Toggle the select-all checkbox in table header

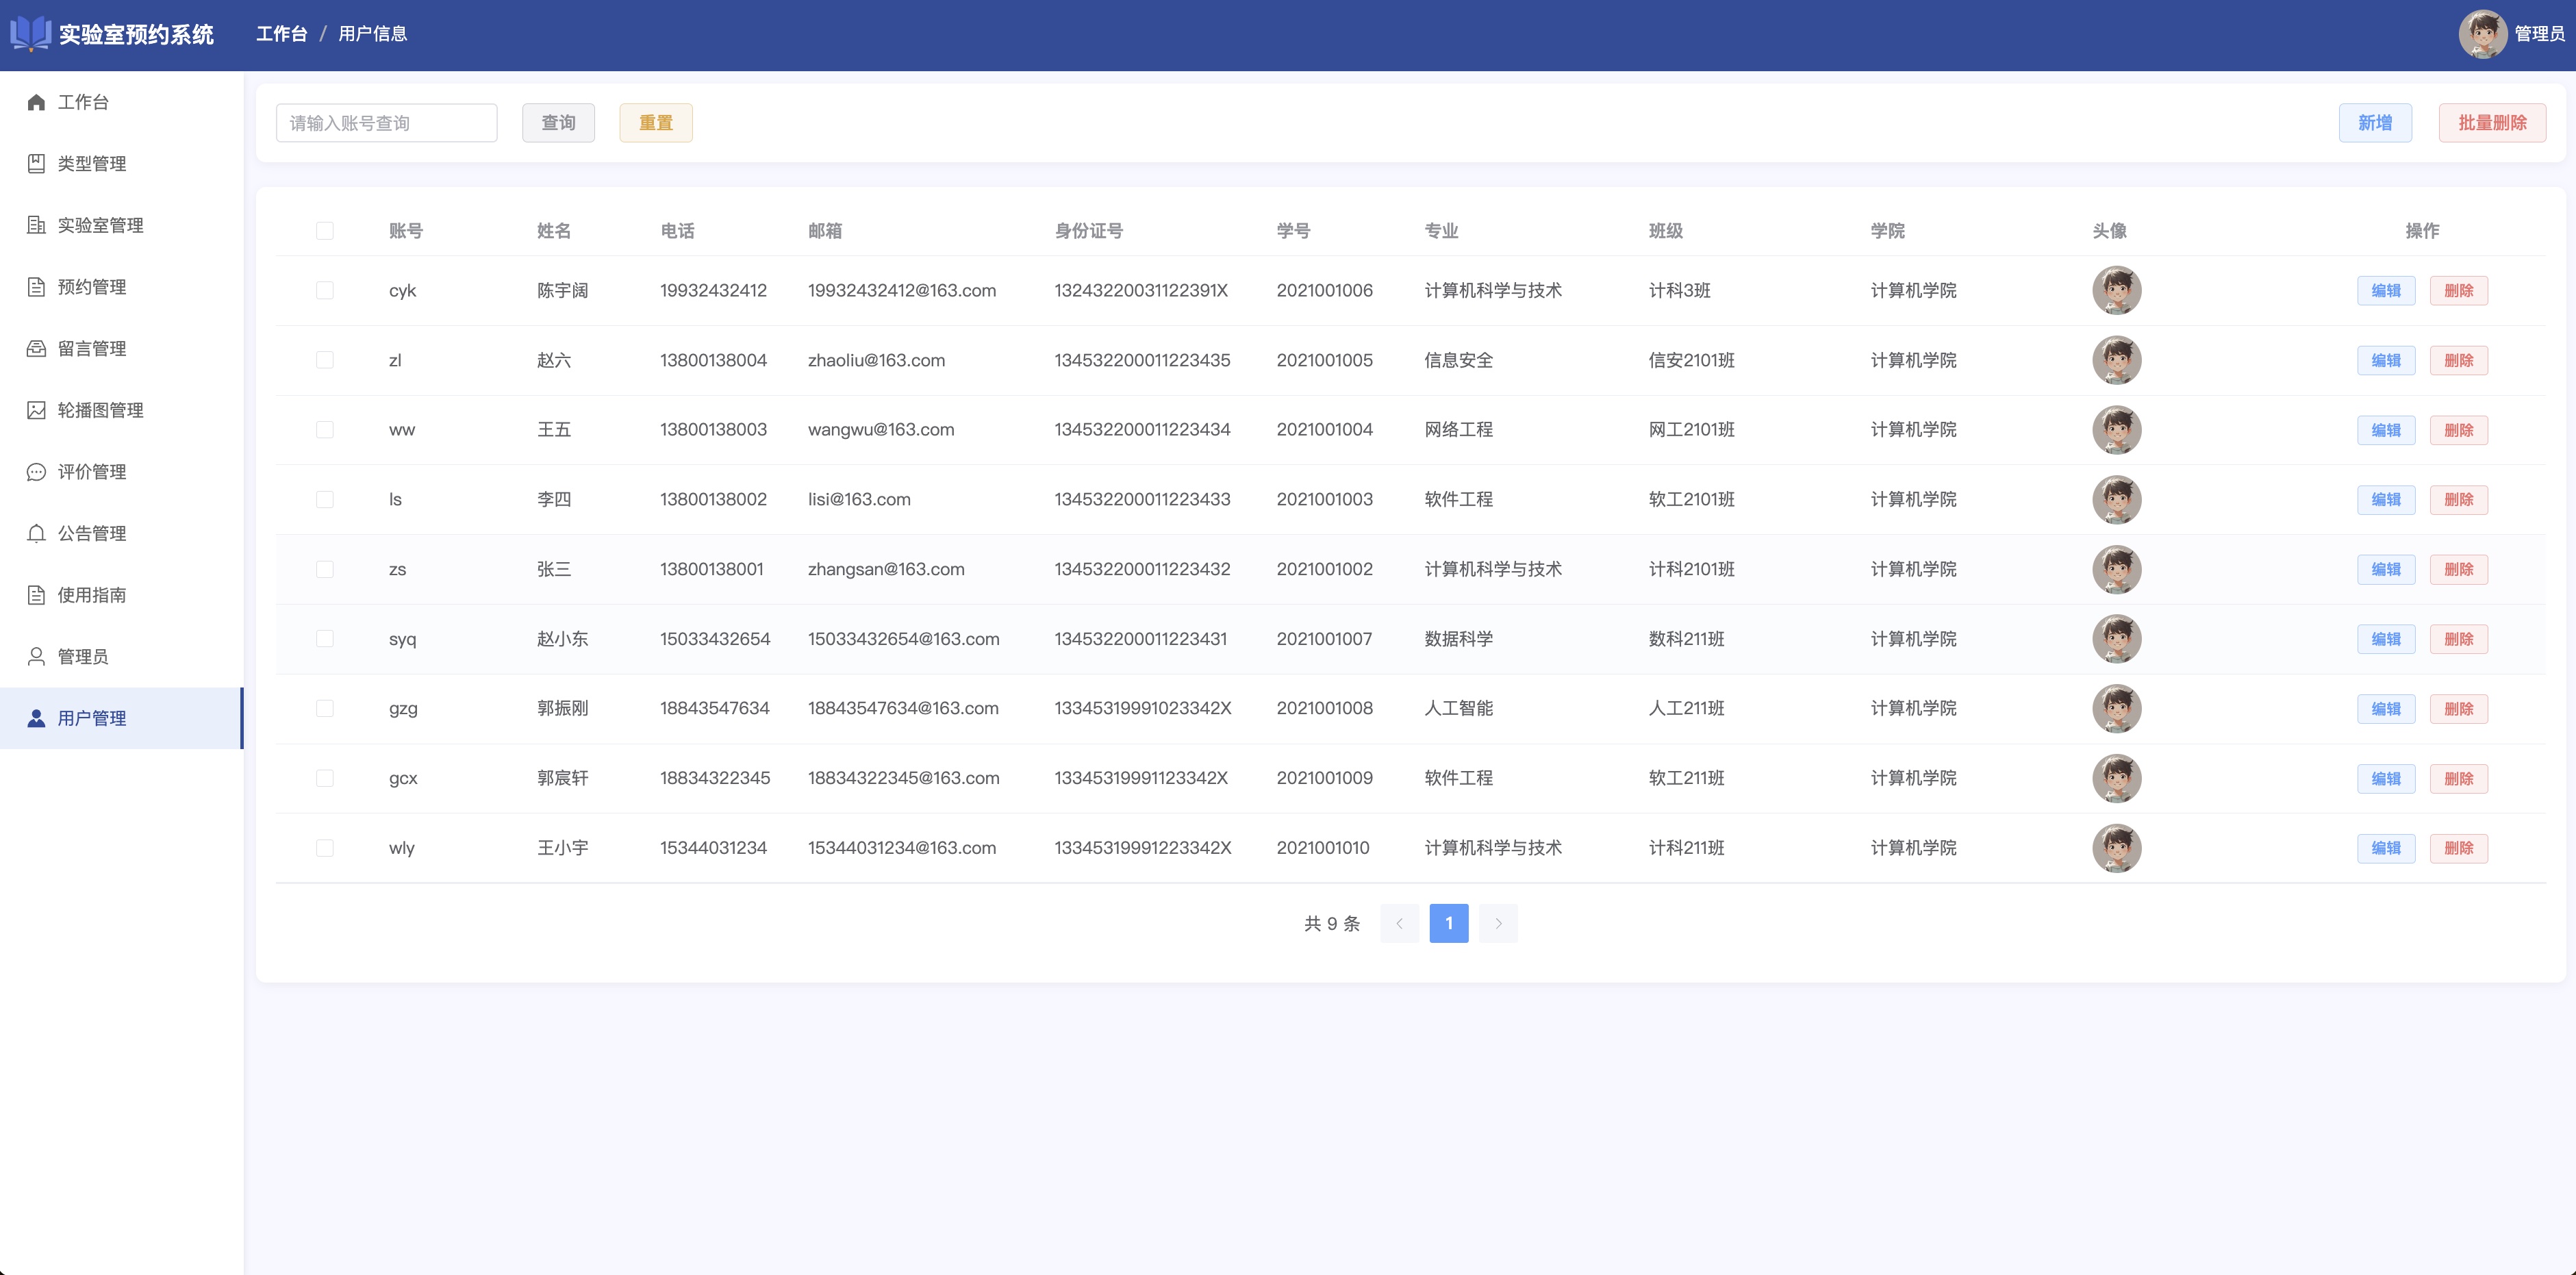point(325,231)
